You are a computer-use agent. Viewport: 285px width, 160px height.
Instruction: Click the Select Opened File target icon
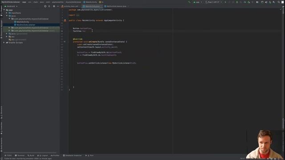[45, 6]
